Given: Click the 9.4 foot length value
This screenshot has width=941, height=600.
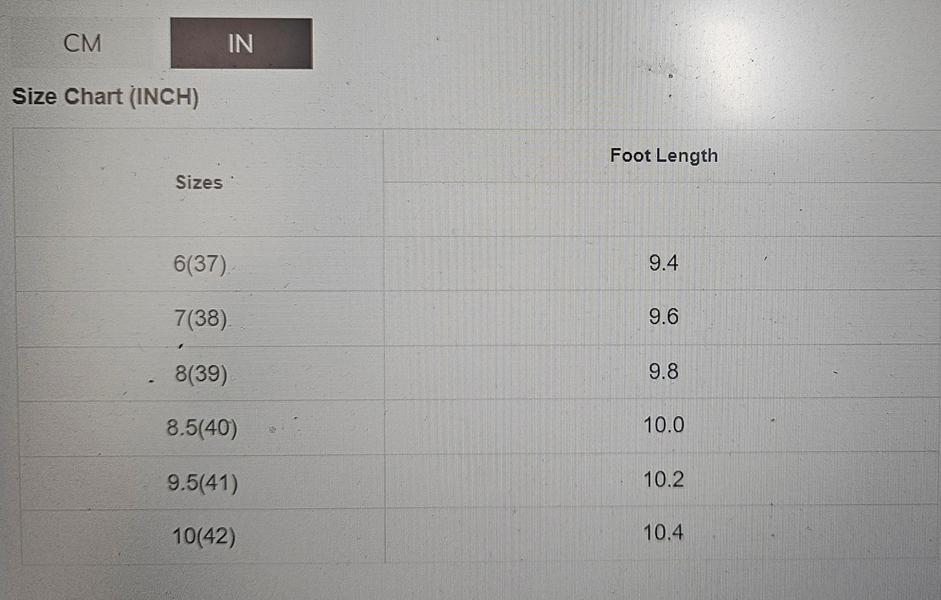Looking at the screenshot, I should (x=664, y=263).
